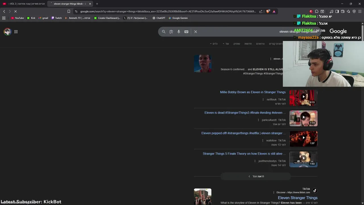Stop loading the page
The height and width of the screenshot is (205, 364).
click(x=15, y=11)
